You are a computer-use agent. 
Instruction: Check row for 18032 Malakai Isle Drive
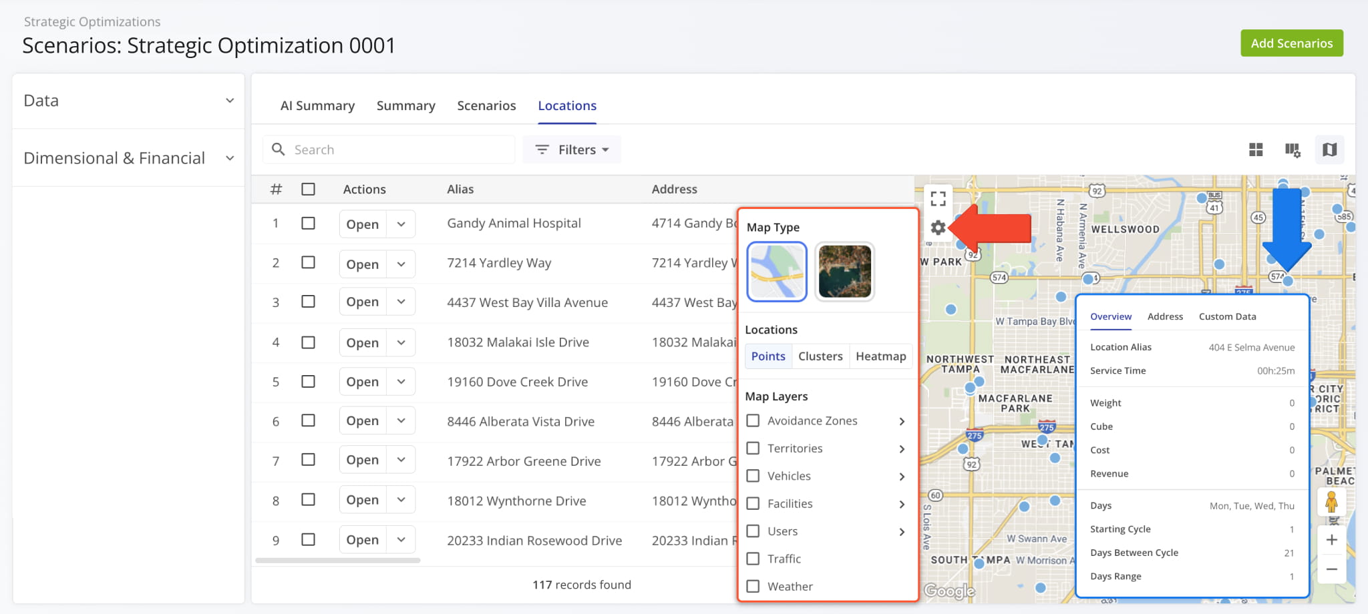point(308,342)
